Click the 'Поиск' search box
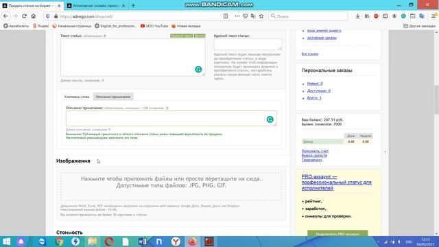439x247 pixels. pyautogui.click(x=308, y=16)
